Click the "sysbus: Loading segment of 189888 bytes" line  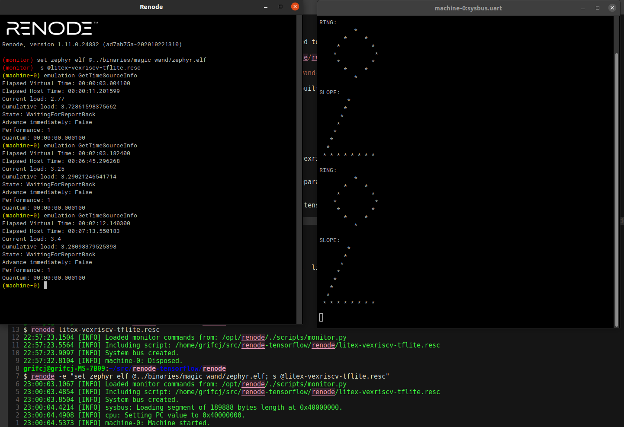224,408
